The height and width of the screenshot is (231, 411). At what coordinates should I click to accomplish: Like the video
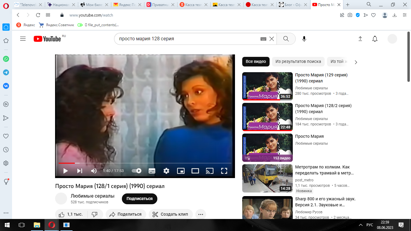71,214
